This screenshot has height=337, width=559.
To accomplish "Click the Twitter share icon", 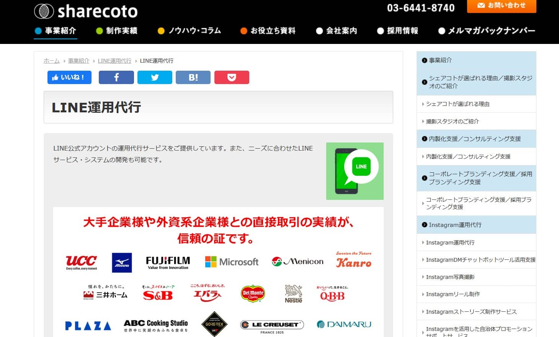I will (x=155, y=77).
